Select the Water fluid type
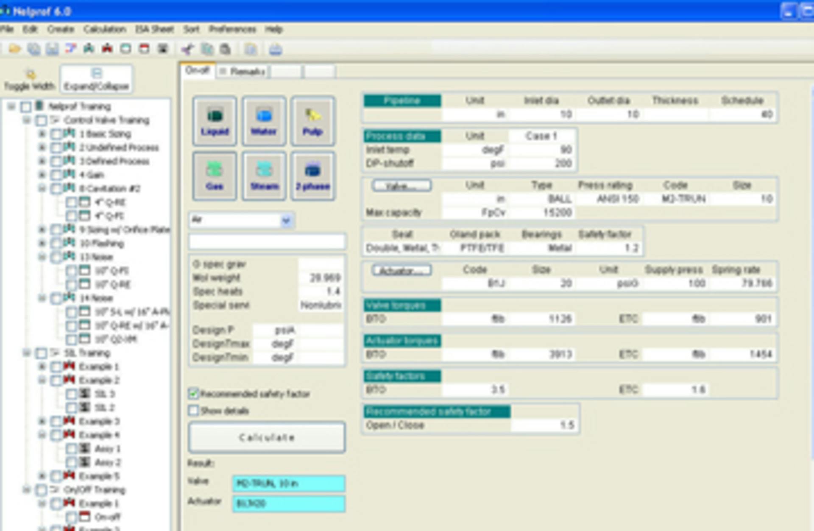Screen dimensions: 814x531 (263, 122)
